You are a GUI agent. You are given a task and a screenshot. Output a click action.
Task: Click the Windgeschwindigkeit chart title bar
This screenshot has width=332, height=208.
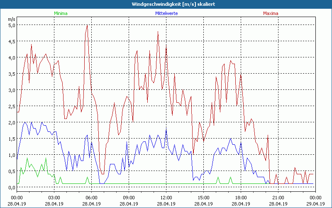(x=166, y=4)
